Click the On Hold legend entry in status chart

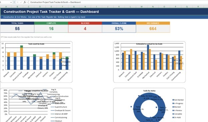pyautogui.click(x=177, y=117)
